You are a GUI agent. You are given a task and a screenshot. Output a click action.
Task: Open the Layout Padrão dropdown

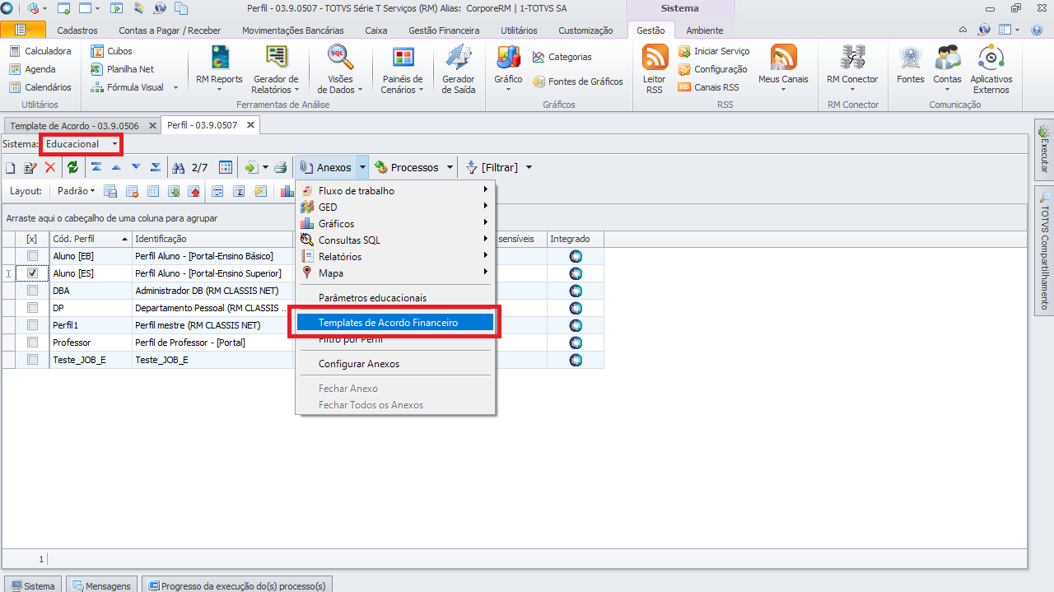(77, 191)
